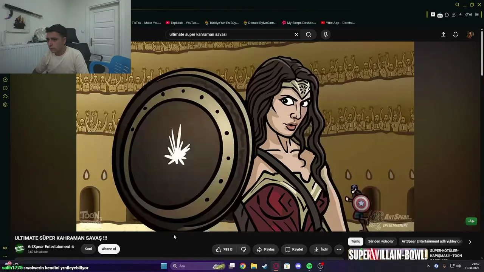Viewport: 484px width, 272px height.
Task: Open Steam from the taskbar
Action: click(265, 266)
